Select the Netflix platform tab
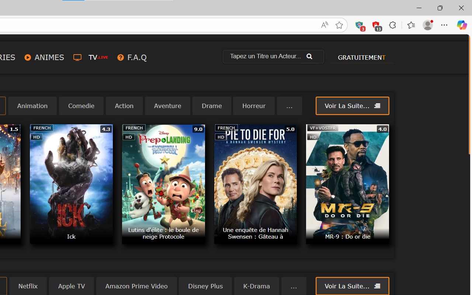Viewport: 472px width, 295px height. [28, 286]
